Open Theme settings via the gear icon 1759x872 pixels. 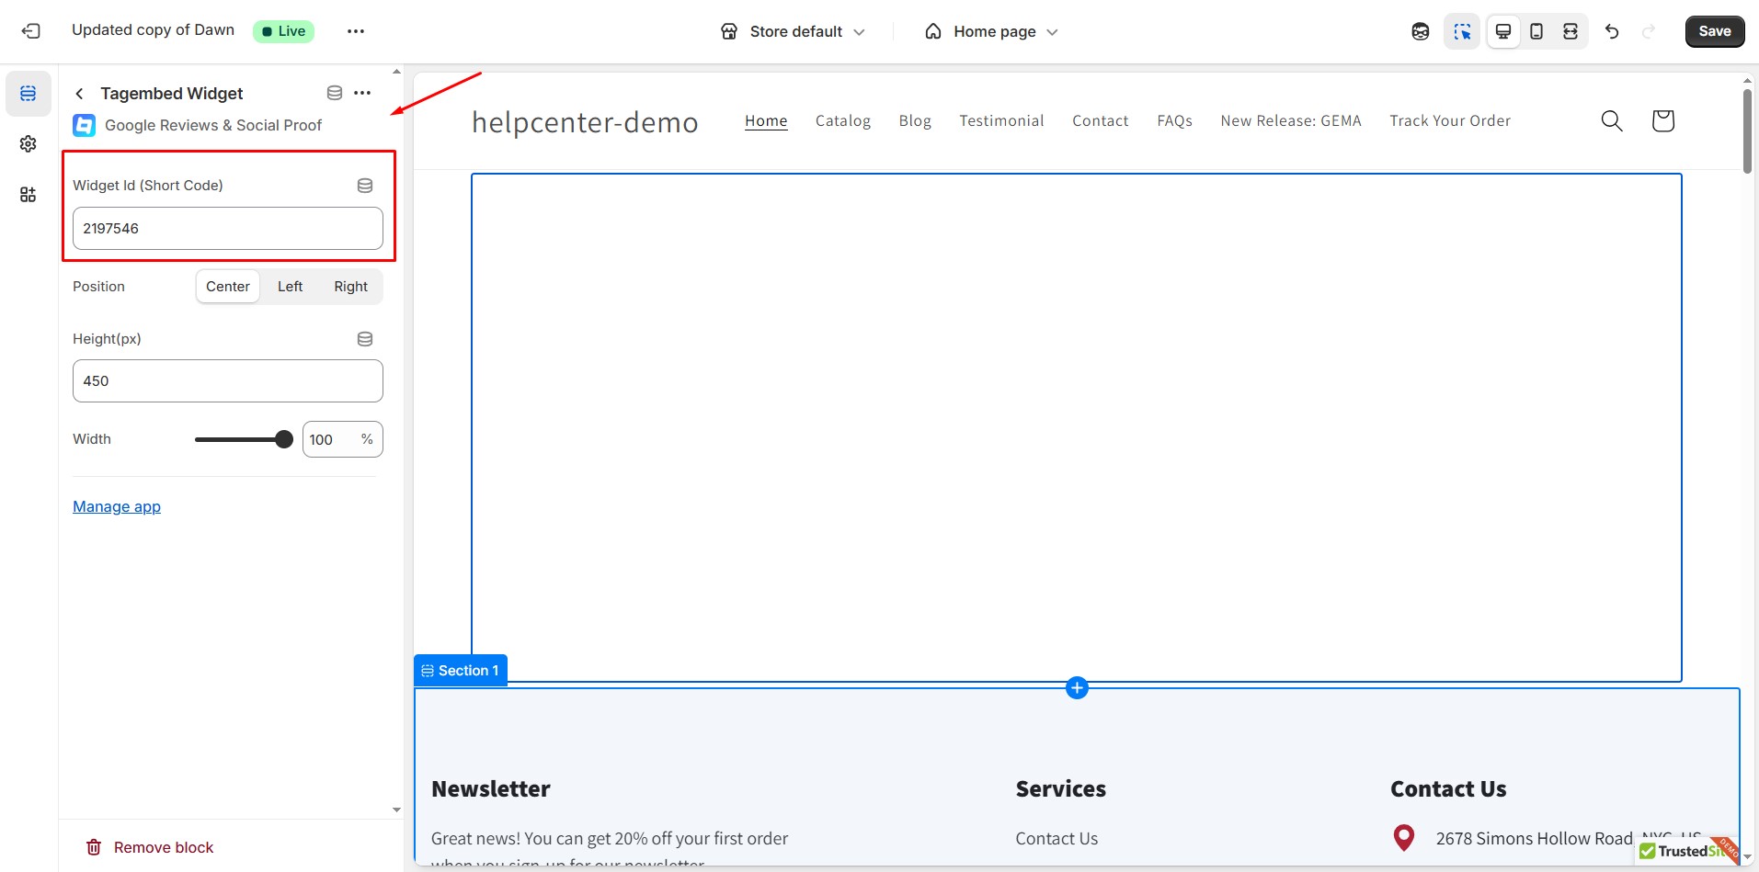28,143
